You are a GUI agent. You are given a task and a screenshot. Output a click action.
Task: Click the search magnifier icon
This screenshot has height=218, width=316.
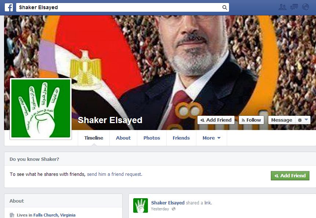pyautogui.click(x=225, y=7)
